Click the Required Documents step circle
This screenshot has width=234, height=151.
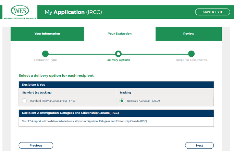191,54
